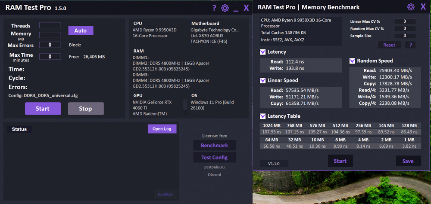This screenshot has height=204, width=431.
Task: Click the Random Read 25903.40 MB/s value
Action: pos(396,70)
